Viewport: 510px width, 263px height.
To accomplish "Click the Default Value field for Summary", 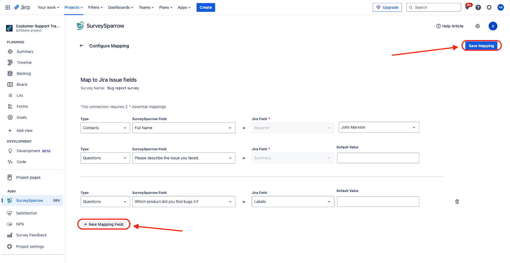I will tap(378, 158).
